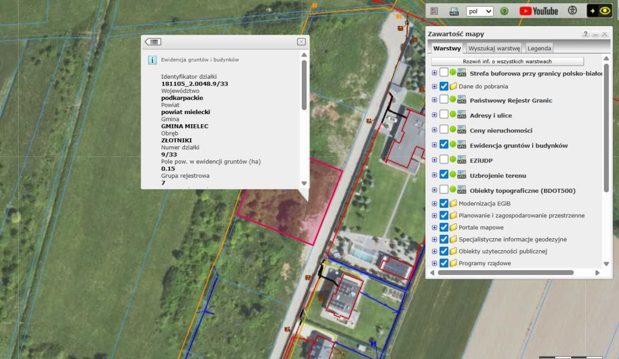Expand the Ceny nieruchomości layer node

pos(434,130)
